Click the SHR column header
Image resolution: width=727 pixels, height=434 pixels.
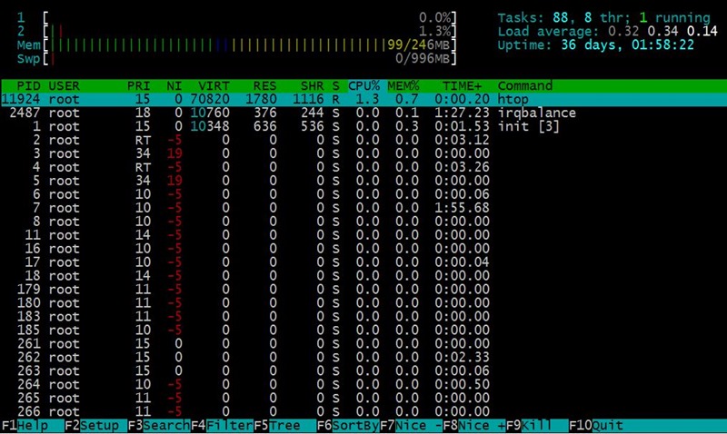[312, 85]
